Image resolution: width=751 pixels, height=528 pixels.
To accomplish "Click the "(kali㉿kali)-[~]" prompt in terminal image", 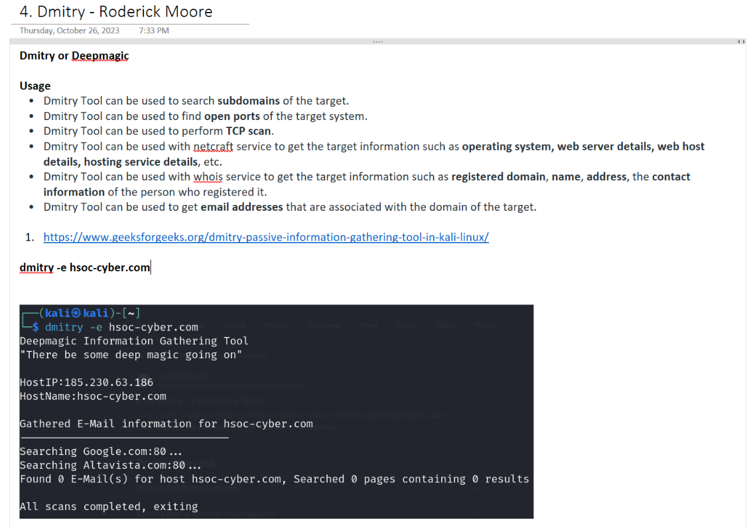I will tap(90, 313).
